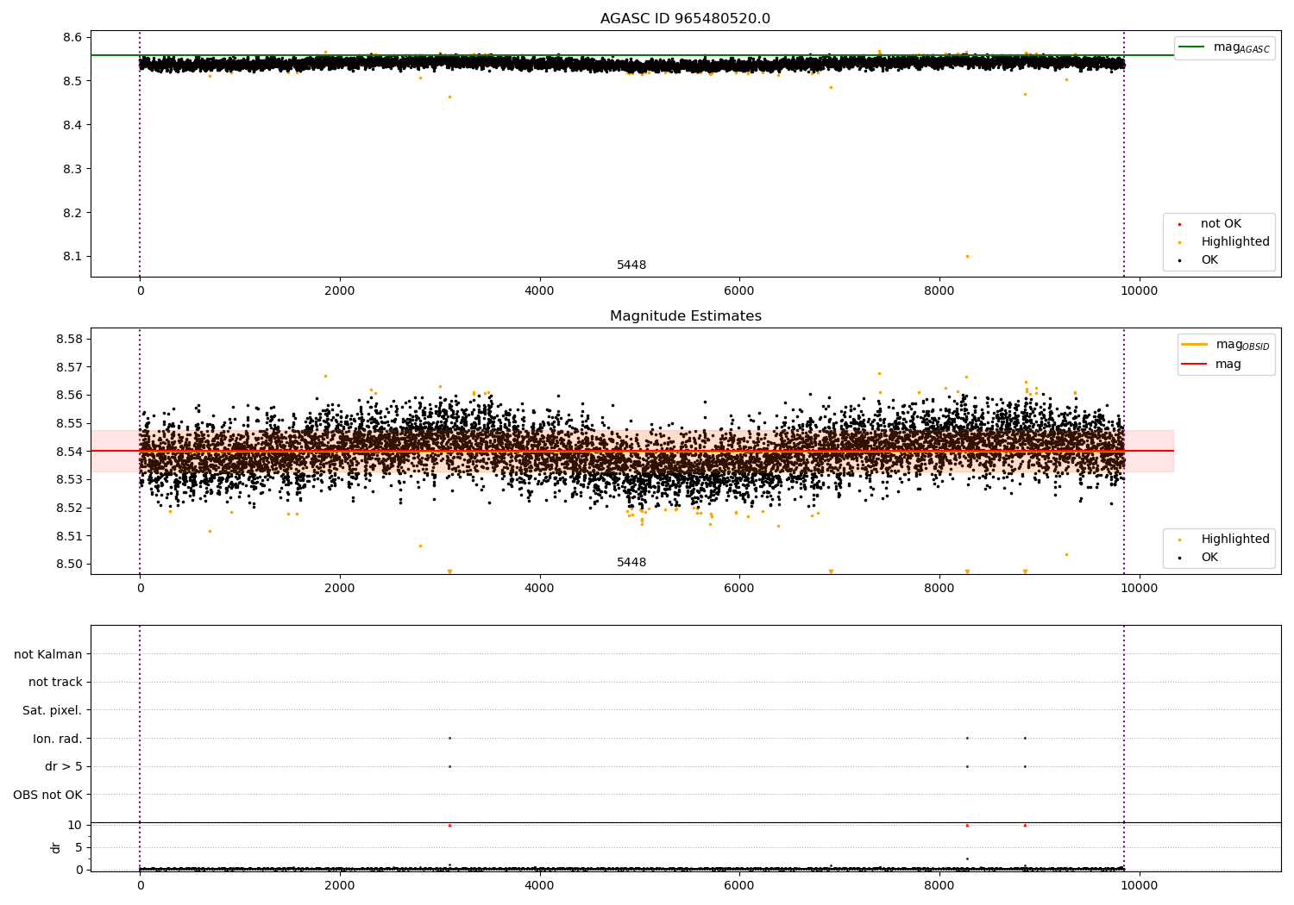Click the orange mag OBSID legend line sample

(x=1195, y=345)
